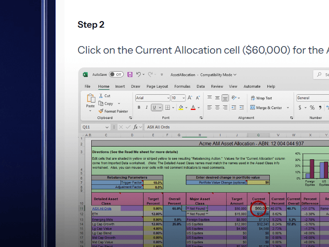Open the Formulas ribbon tab

(182, 86)
